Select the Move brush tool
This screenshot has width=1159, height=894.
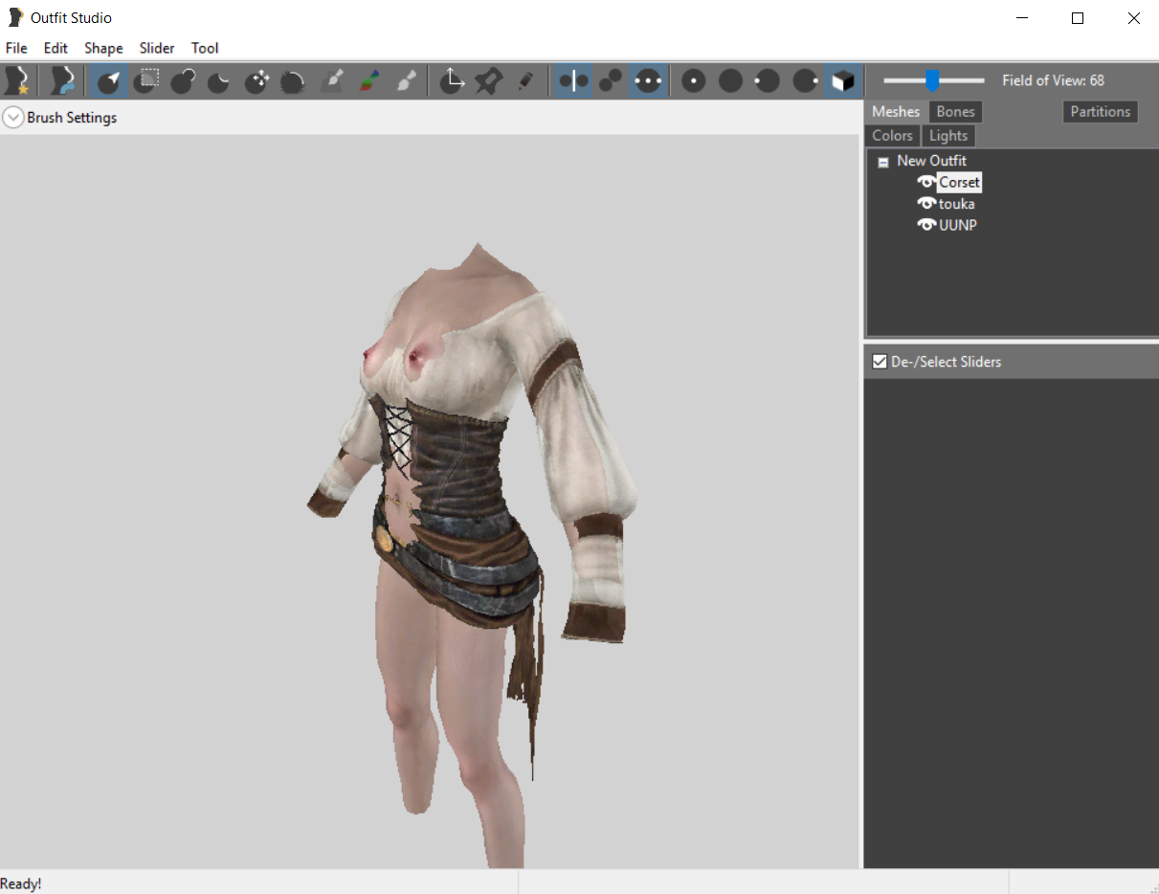click(256, 81)
